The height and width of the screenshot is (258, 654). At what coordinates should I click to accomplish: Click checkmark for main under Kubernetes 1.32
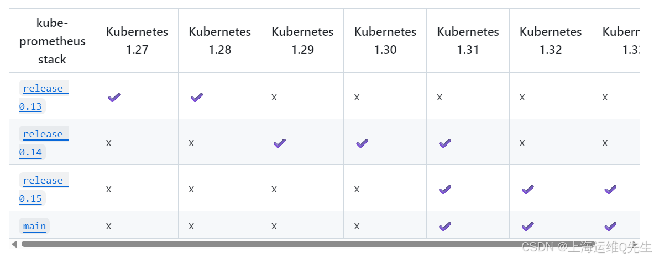point(527,227)
